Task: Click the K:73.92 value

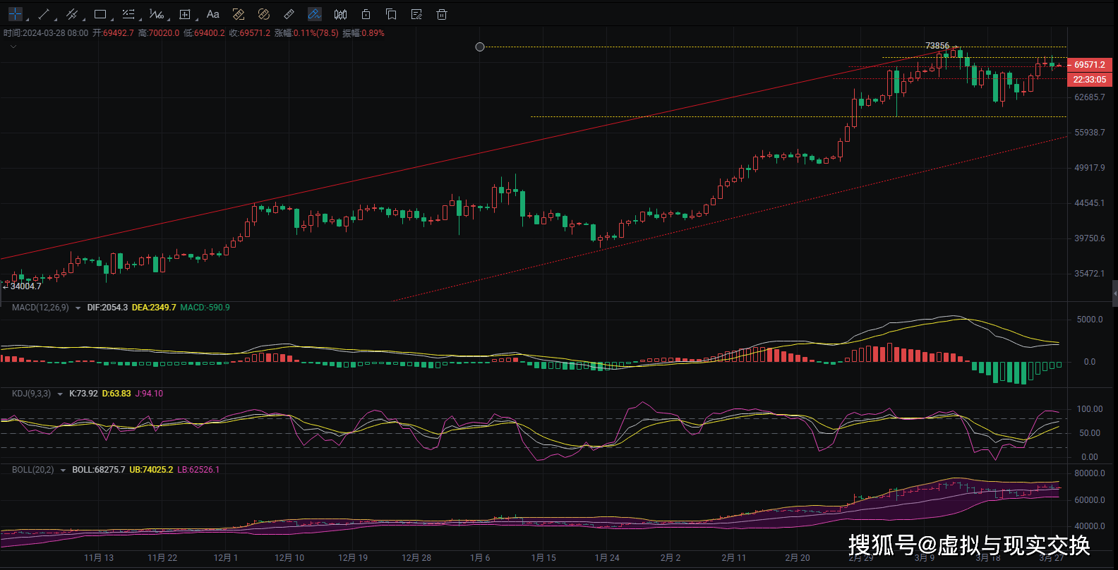Action: click(x=83, y=394)
